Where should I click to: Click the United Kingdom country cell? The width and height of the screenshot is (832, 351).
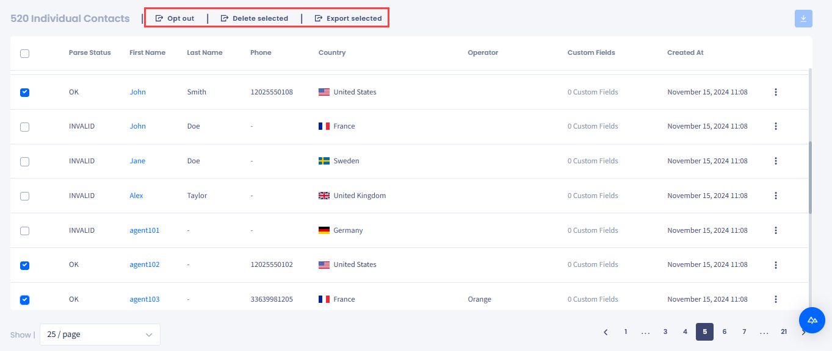pyautogui.click(x=352, y=196)
